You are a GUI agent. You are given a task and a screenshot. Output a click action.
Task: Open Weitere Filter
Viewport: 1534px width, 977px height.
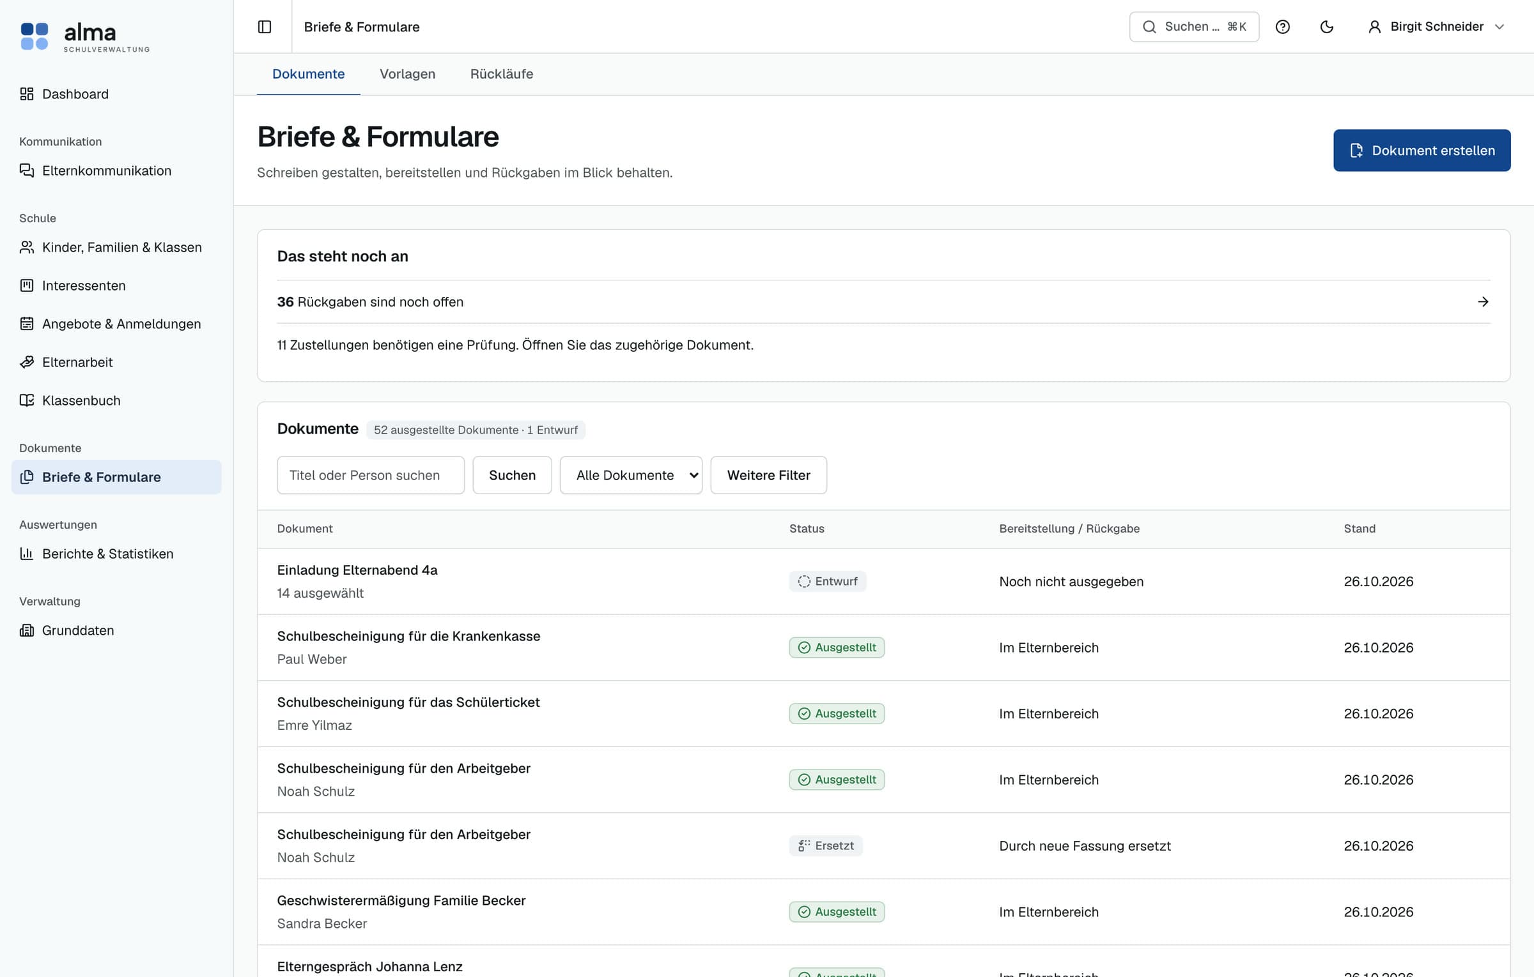[768, 475]
